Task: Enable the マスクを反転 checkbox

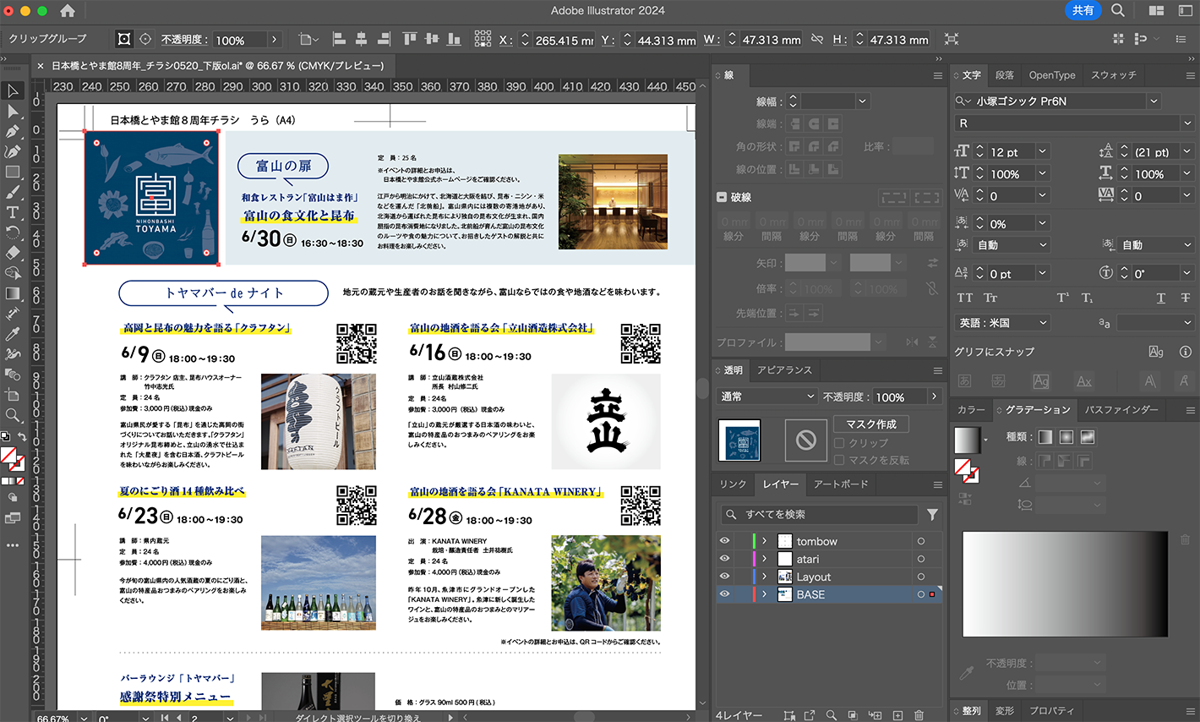Action: (x=839, y=460)
